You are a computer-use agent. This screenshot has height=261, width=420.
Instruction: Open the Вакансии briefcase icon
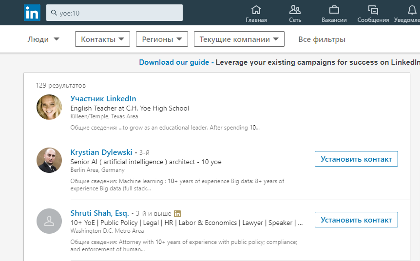pyautogui.click(x=334, y=10)
